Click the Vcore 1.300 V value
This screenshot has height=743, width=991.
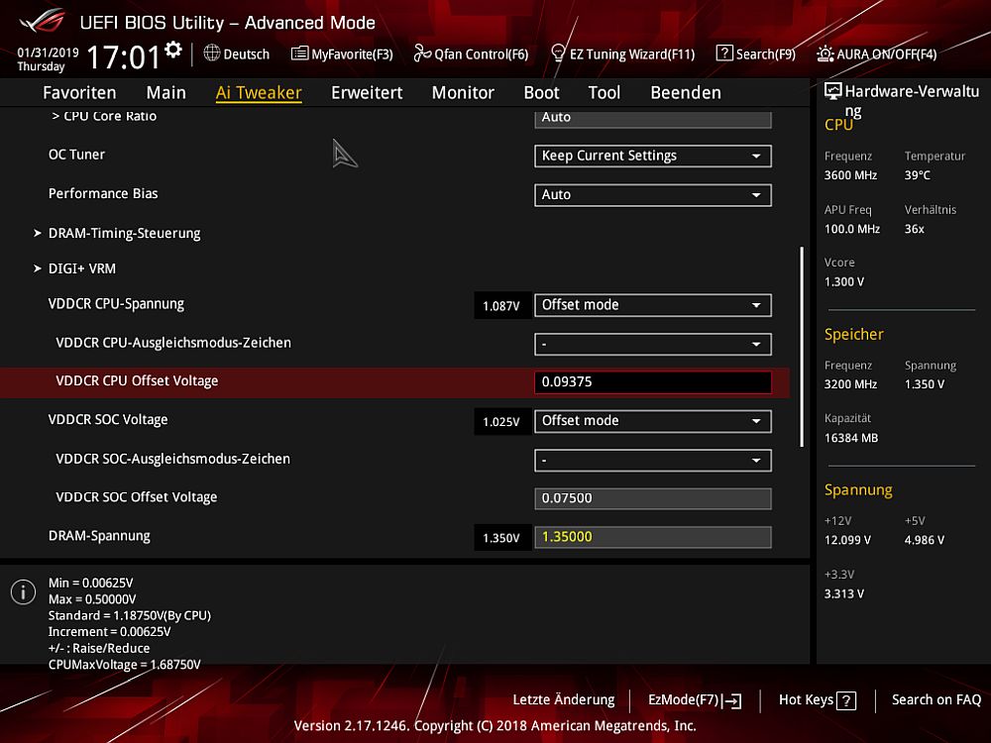(x=843, y=281)
